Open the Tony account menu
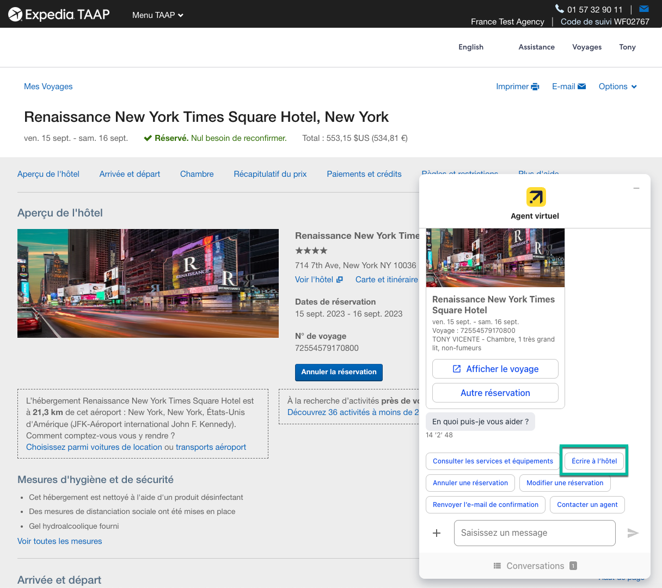Viewport: 662px width, 588px height. coord(627,47)
